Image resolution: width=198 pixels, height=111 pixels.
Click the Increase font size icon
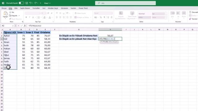click(x=48, y=13)
